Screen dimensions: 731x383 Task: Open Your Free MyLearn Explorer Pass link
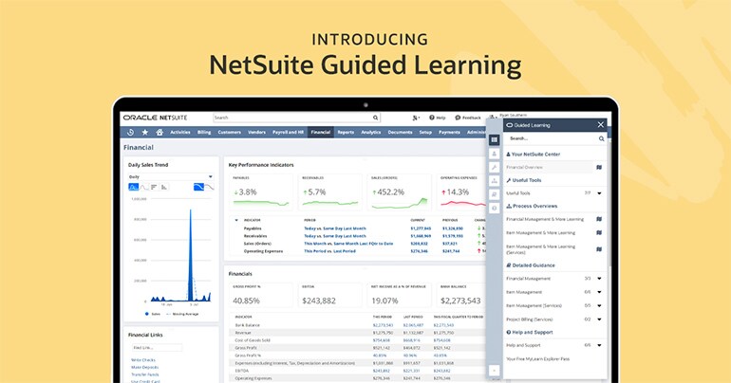538,359
